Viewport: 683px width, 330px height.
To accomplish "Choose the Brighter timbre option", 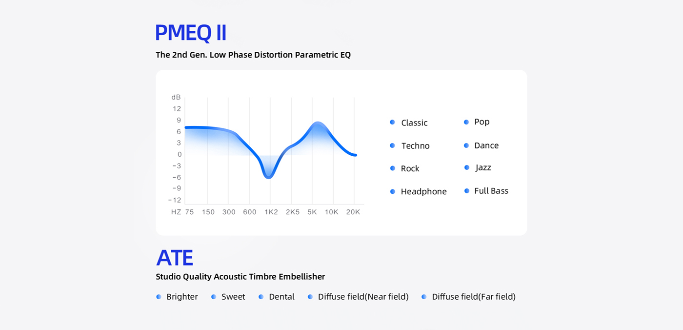I will coord(181,297).
